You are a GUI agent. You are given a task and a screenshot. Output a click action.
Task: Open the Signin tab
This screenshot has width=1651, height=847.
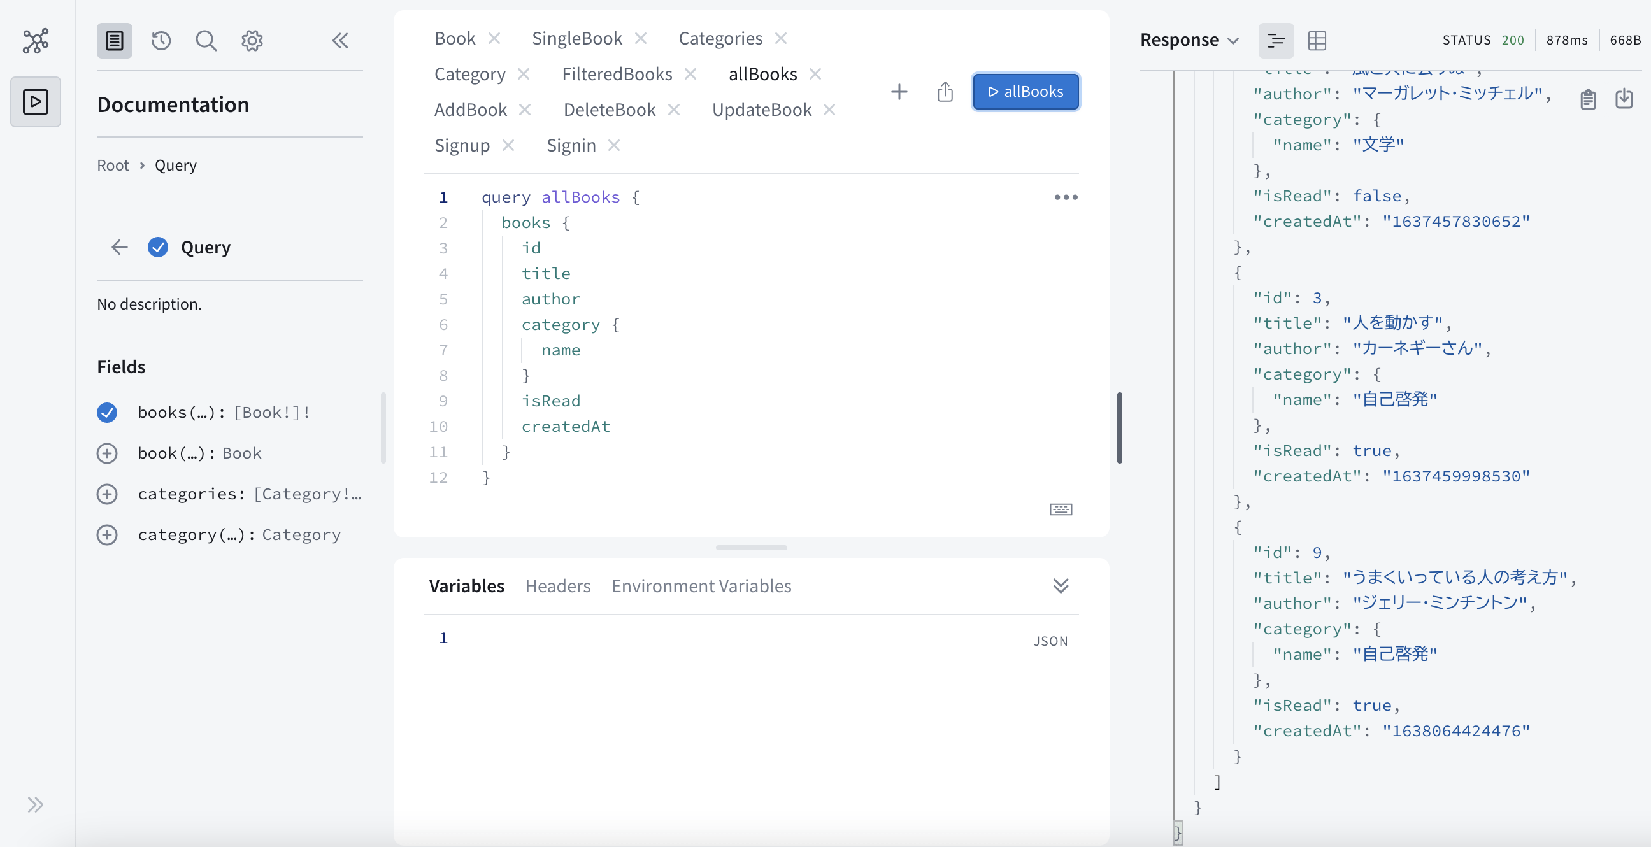tap(571, 145)
